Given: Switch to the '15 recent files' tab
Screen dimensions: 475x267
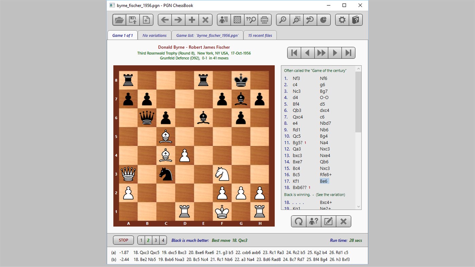Looking at the screenshot, I should pyautogui.click(x=260, y=35).
